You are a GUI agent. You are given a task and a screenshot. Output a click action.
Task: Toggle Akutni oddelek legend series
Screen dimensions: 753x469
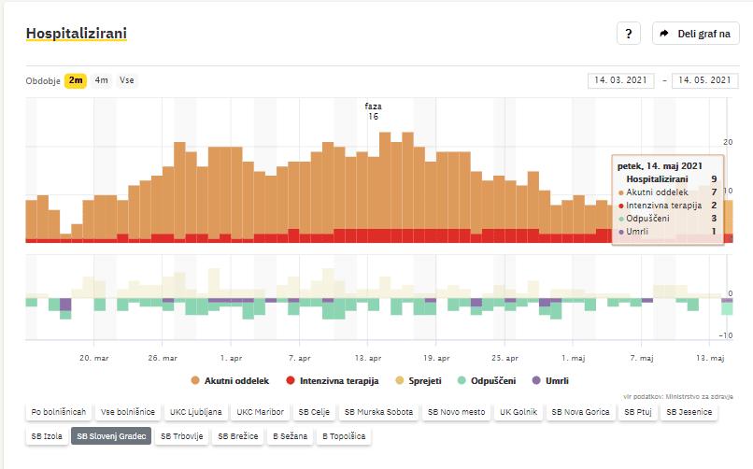pyautogui.click(x=229, y=380)
